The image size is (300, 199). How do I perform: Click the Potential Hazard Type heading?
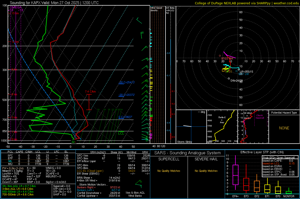tap(284, 113)
